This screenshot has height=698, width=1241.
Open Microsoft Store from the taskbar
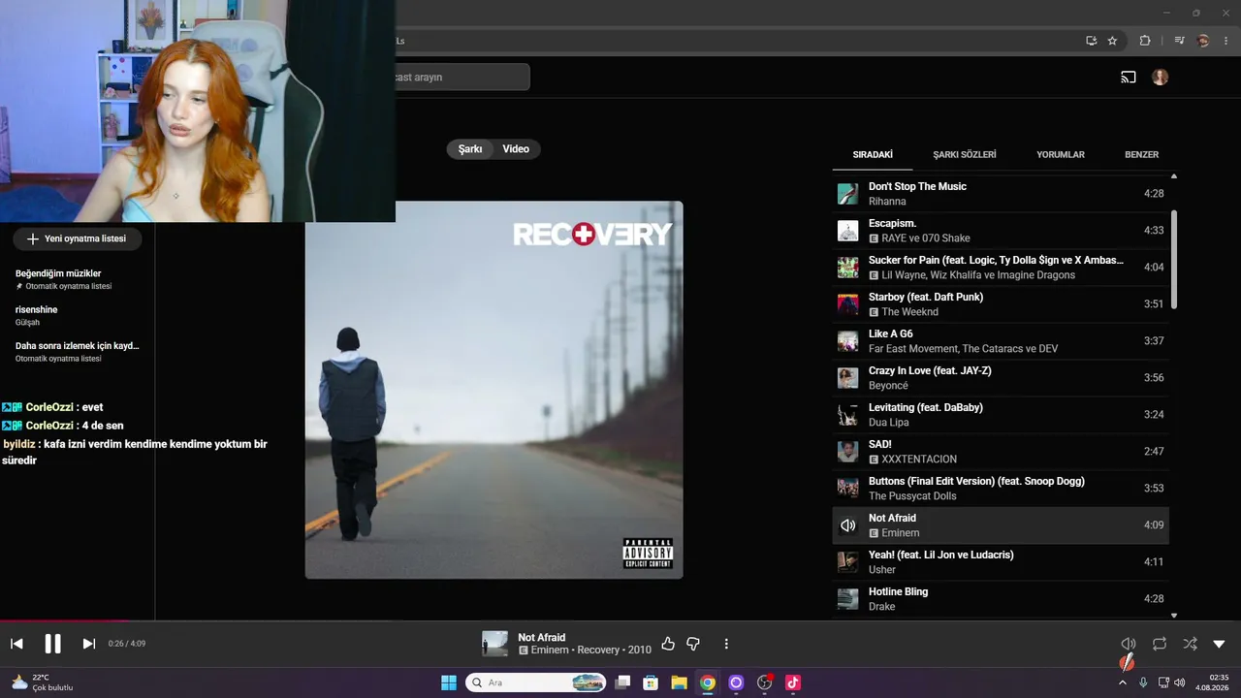click(x=652, y=682)
